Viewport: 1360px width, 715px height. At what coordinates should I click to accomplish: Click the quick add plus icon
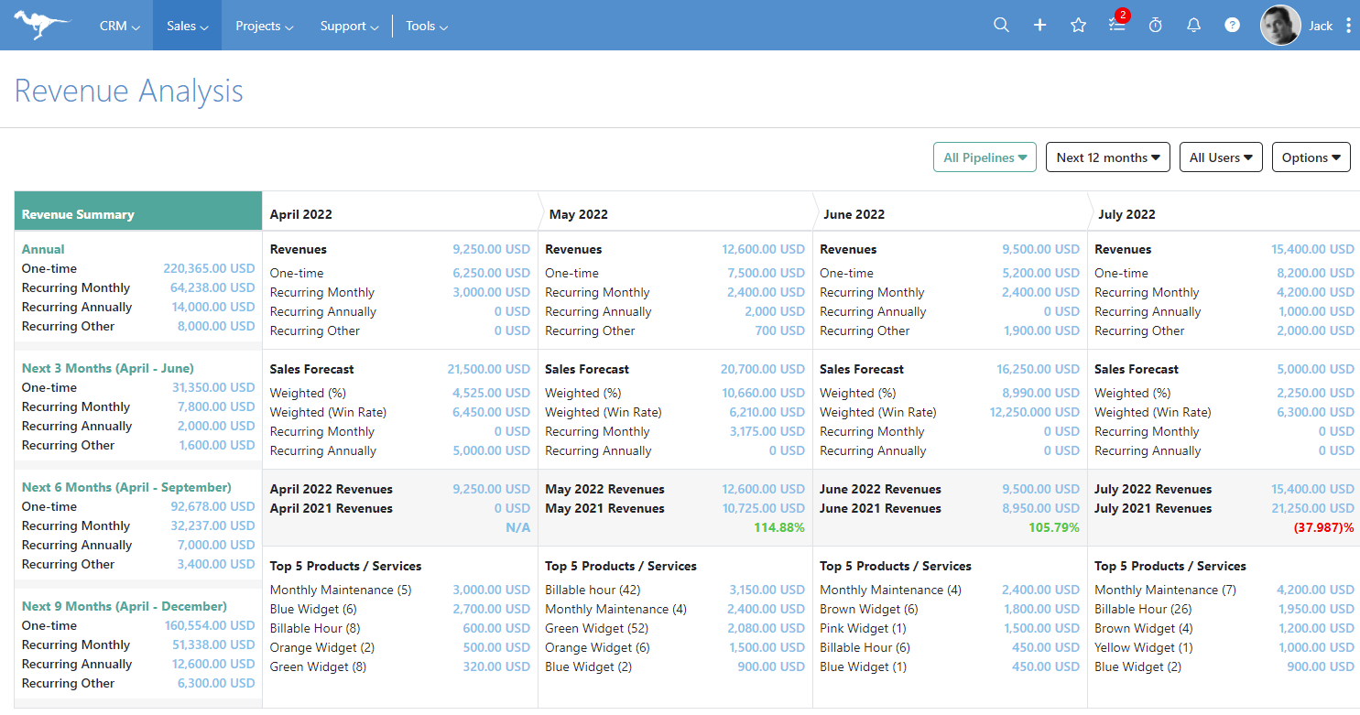click(x=1039, y=25)
